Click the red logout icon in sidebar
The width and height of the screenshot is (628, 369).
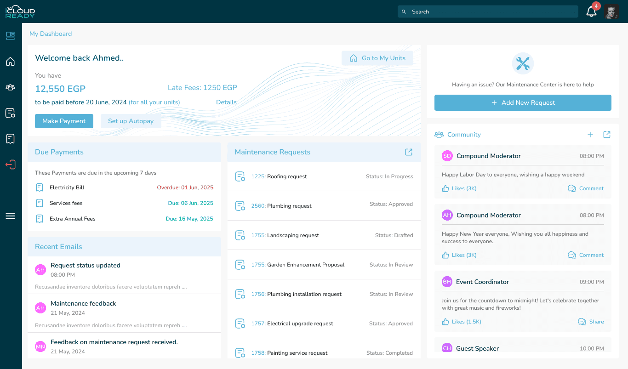10,165
